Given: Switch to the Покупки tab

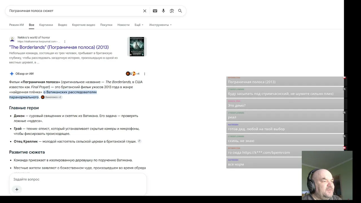Looking at the screenshot, I should [106, 25].
